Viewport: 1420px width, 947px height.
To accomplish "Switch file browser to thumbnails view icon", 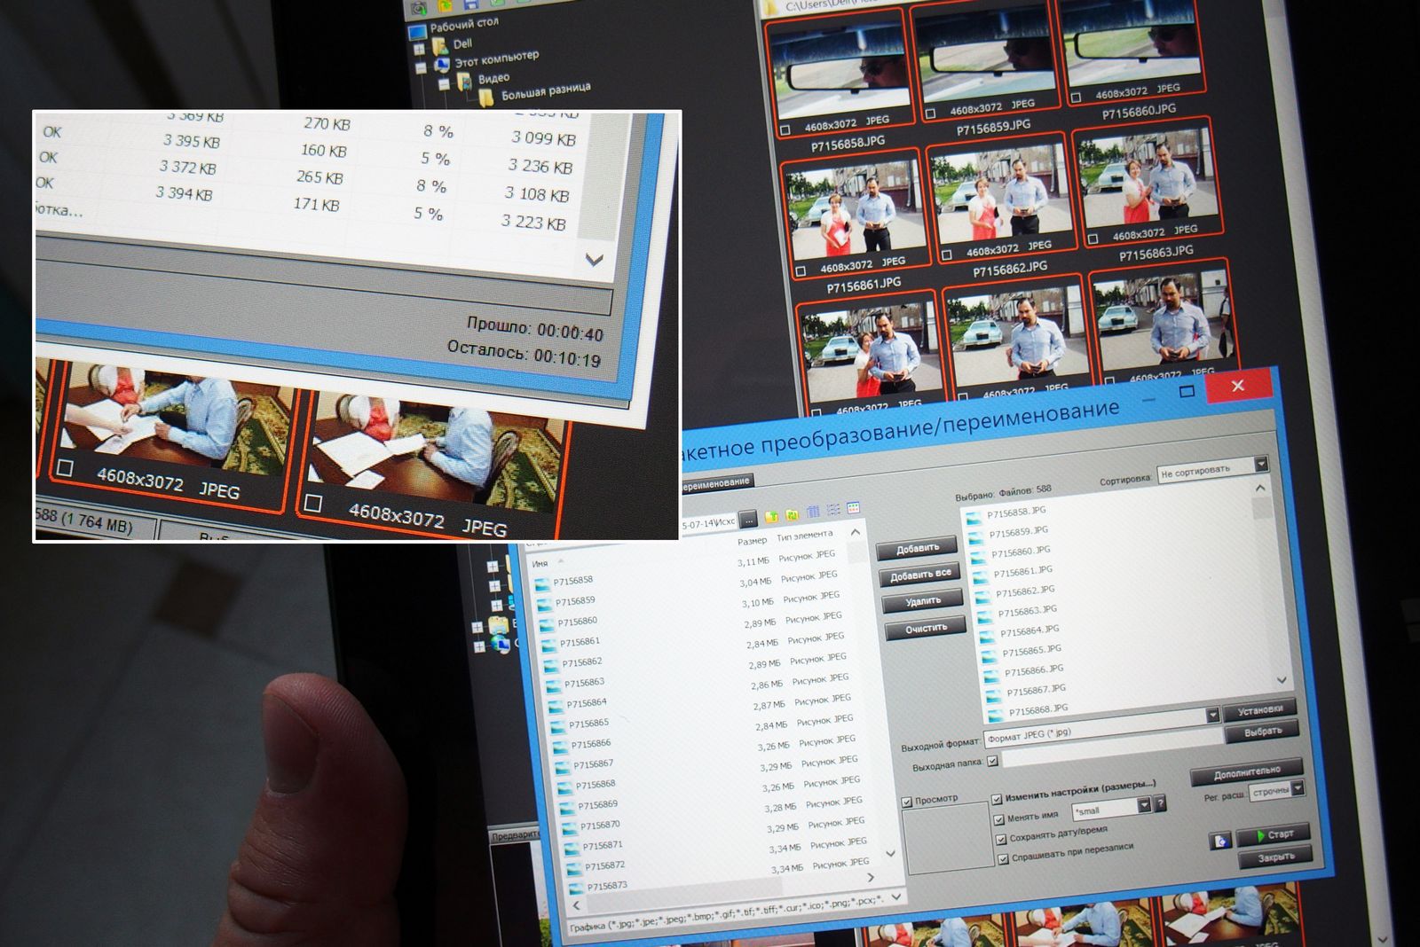I will (853, 507).
